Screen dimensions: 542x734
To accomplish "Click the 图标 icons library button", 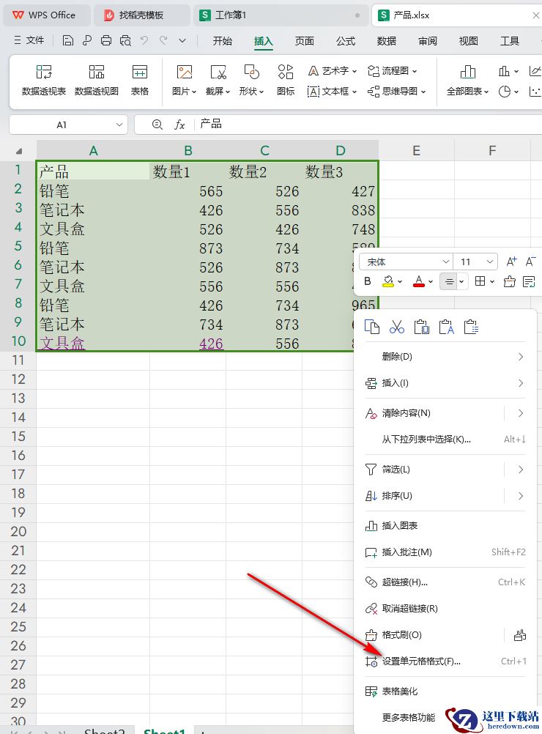I will (x=286, y=80).
